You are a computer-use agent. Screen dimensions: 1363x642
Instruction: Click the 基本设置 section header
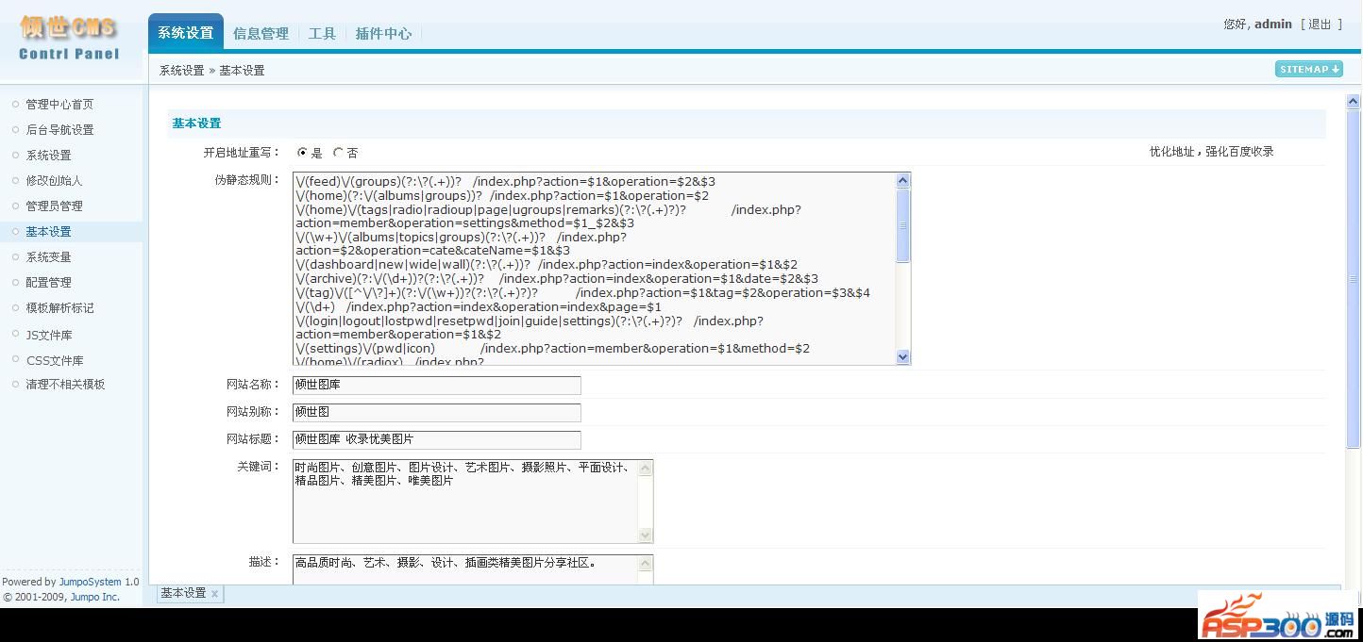click(196, 123)
